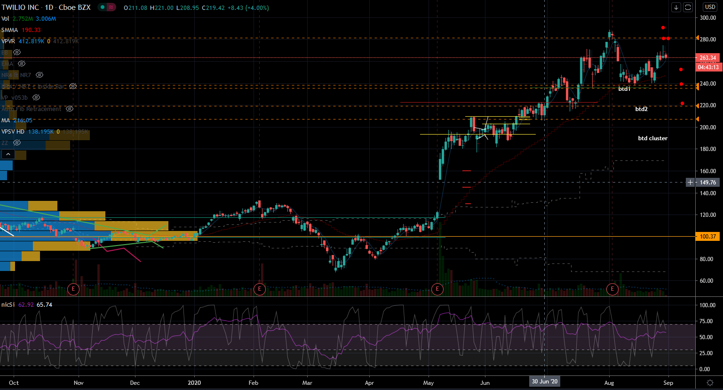The height and width of the screenshot is (390, 723).
Task: Click the orange alert arrow at 280
Action: click(x=697, y=38)
